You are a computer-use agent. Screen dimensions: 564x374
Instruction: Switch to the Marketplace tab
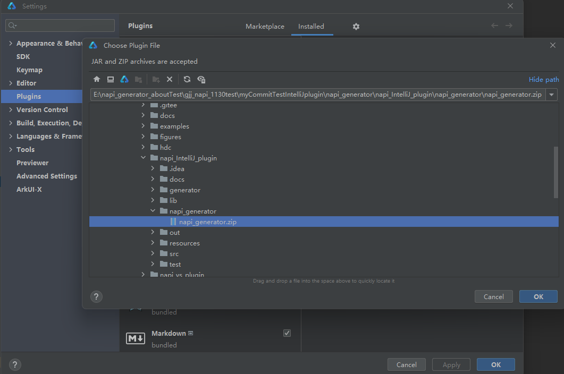pyautogui.click(x=265, y=27)
